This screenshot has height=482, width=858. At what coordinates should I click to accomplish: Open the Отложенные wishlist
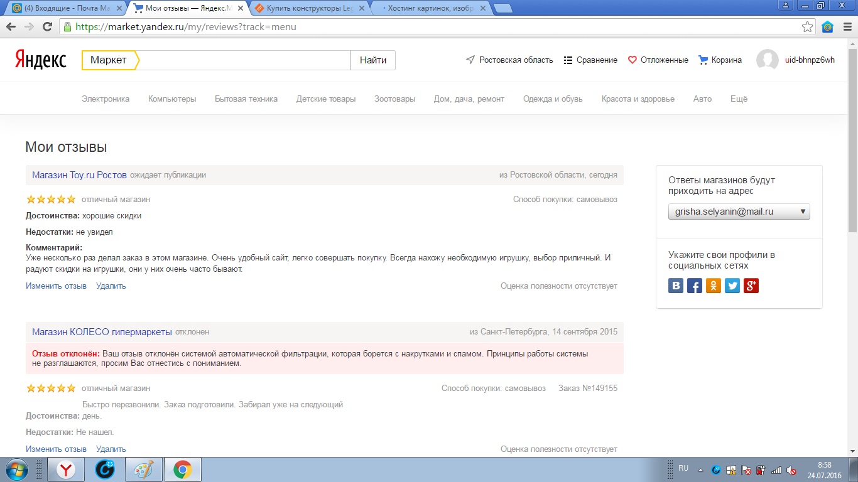(658, 60)
